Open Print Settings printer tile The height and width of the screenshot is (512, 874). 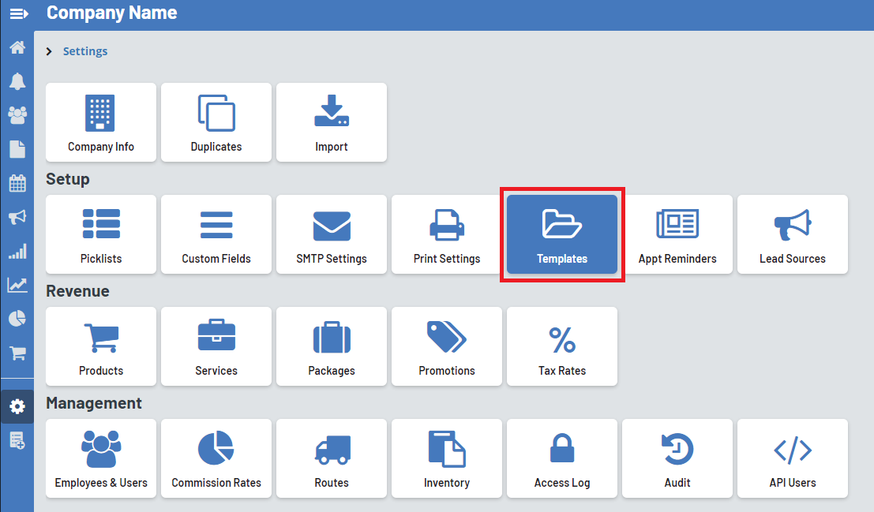point(446,234)
